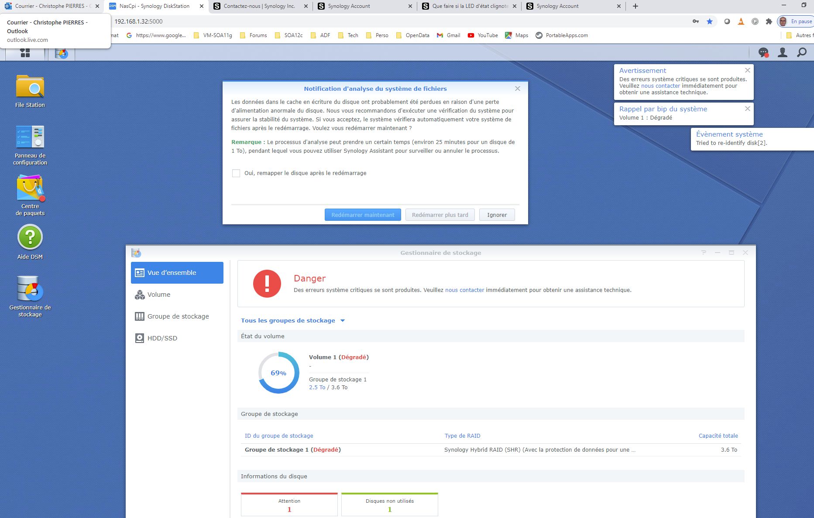814x518 pixels.
Task: Switch to the Contactez-nous Synology tab
Action: click(261, 6)
